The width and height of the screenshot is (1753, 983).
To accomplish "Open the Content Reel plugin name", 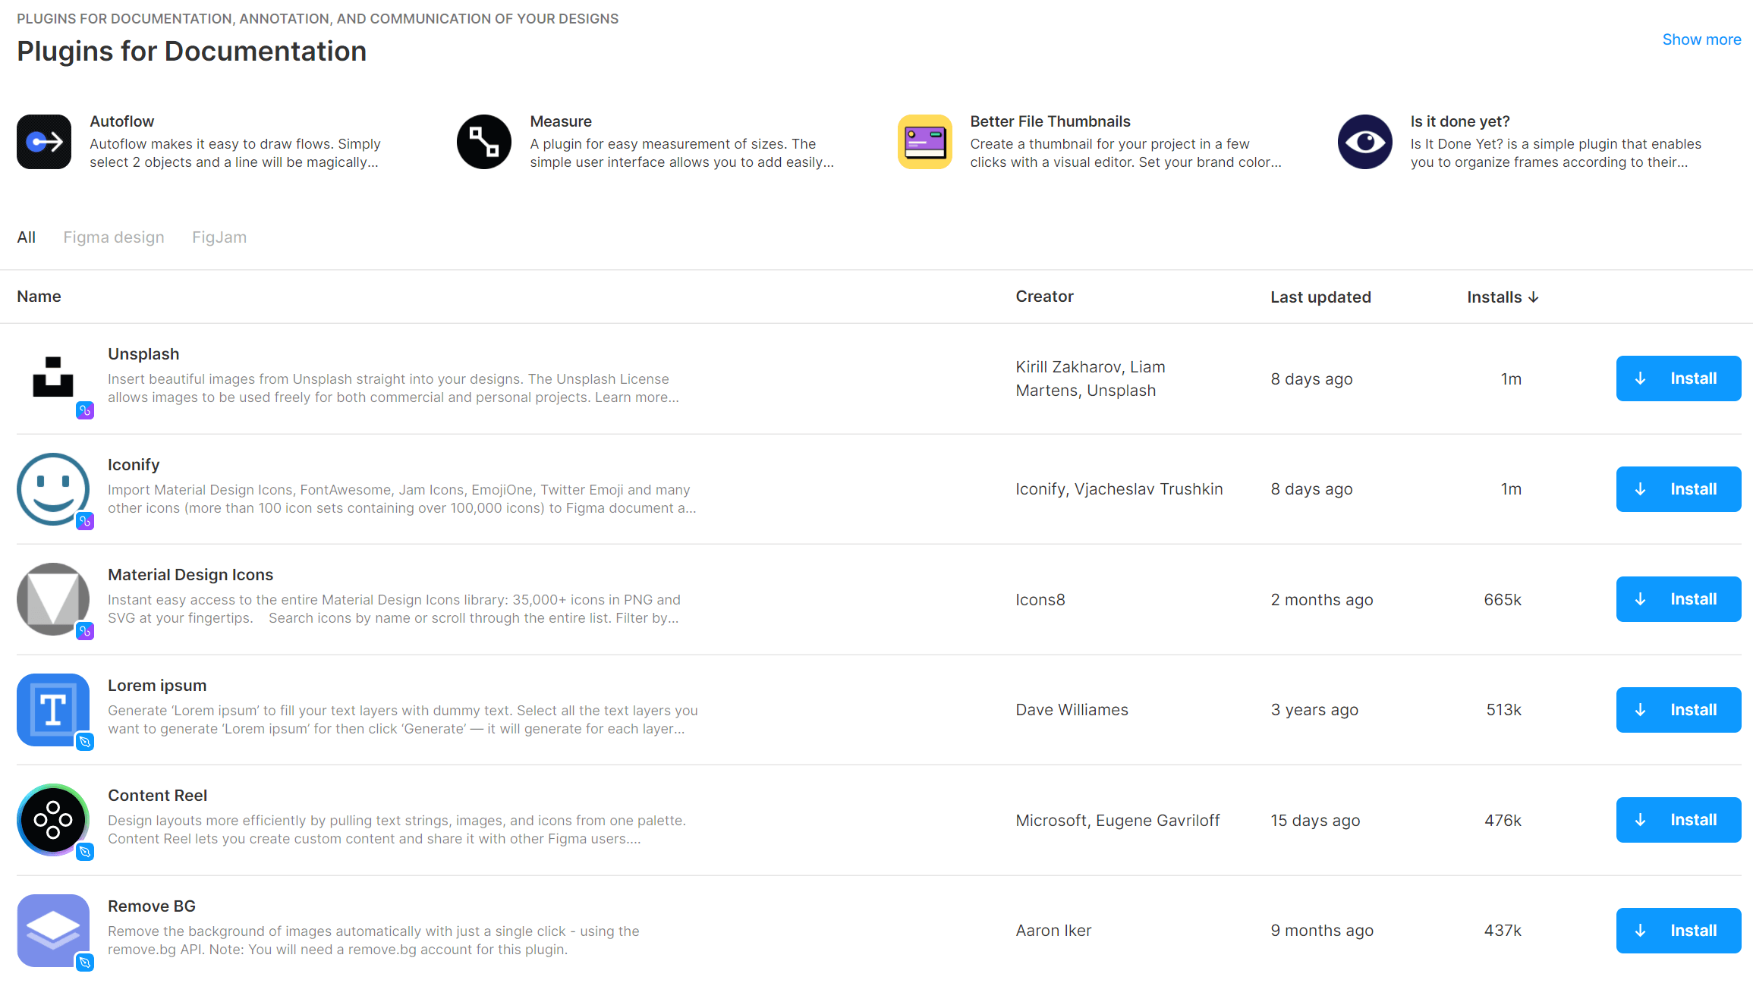I will 157,796.
